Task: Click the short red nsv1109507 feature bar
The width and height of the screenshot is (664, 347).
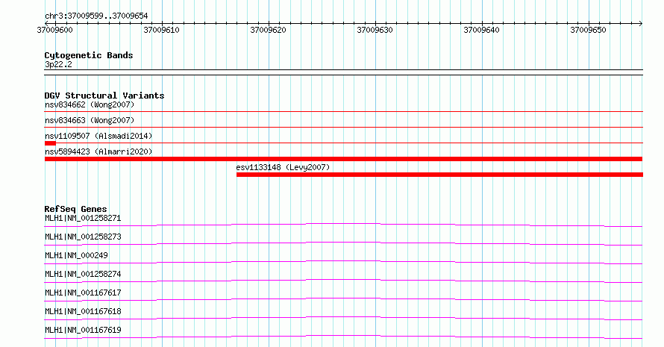Action: pos(50,143)
